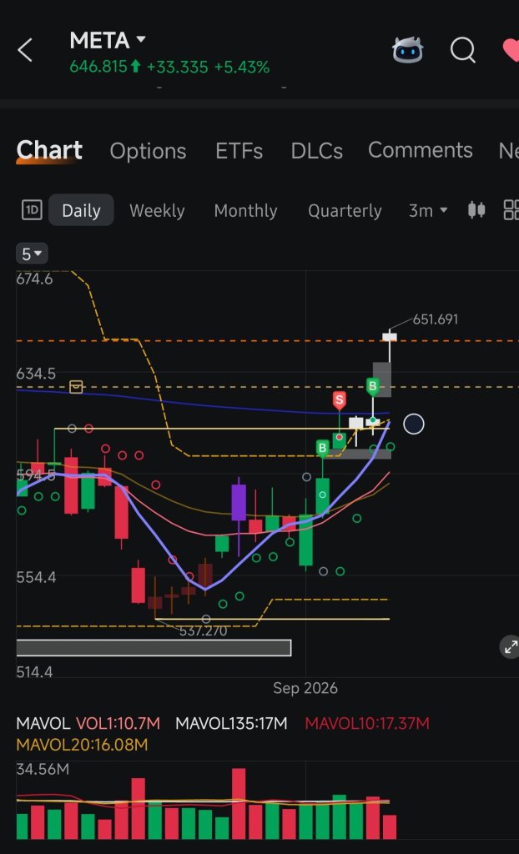Viewport: 519px width, 854px height.
Task: Click the MAVOL indicator label
Action: 43,724
